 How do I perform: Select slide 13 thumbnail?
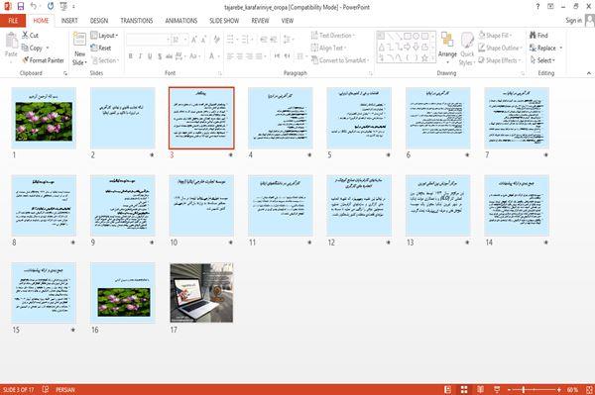pos(438,205)
